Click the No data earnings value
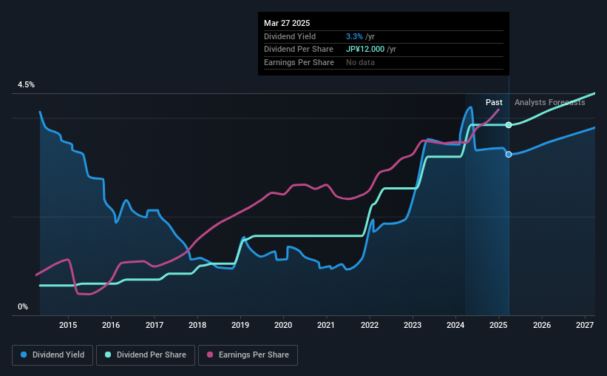 point(360,62)
